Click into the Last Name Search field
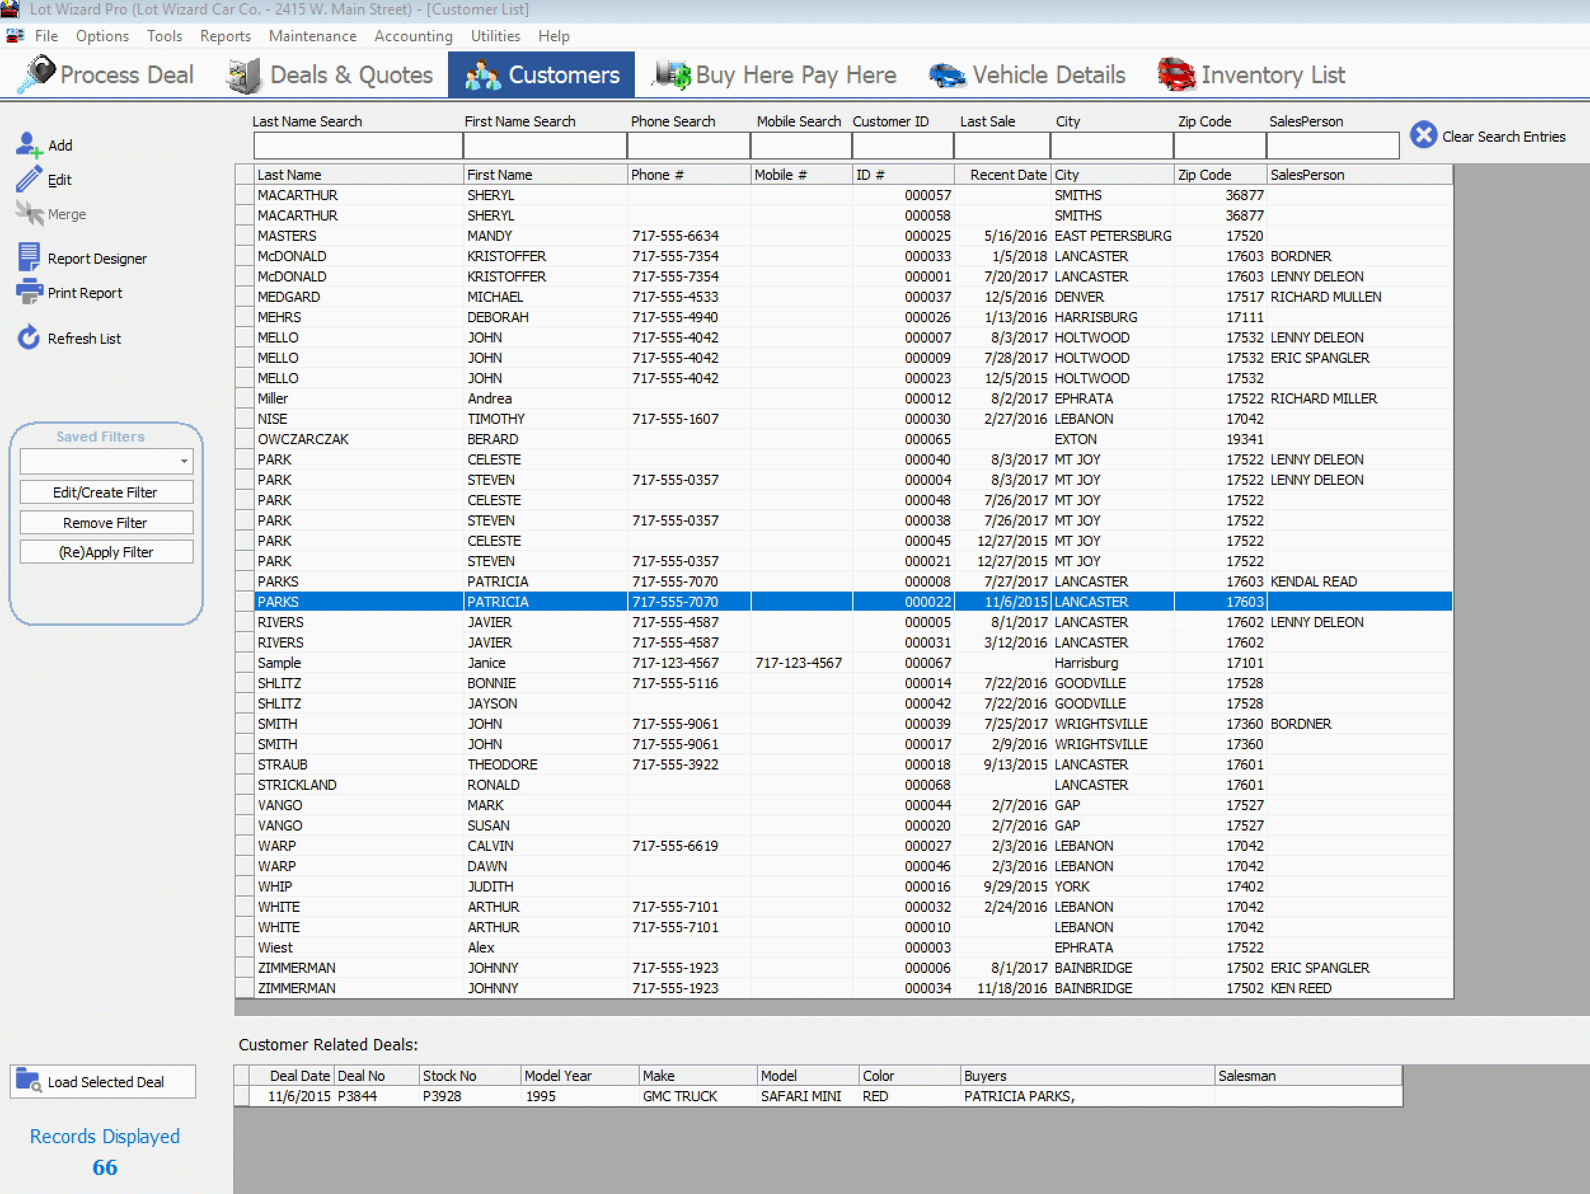This screenshot has height=1194, width=1590. pyautogui.click(x=357, y=146)
